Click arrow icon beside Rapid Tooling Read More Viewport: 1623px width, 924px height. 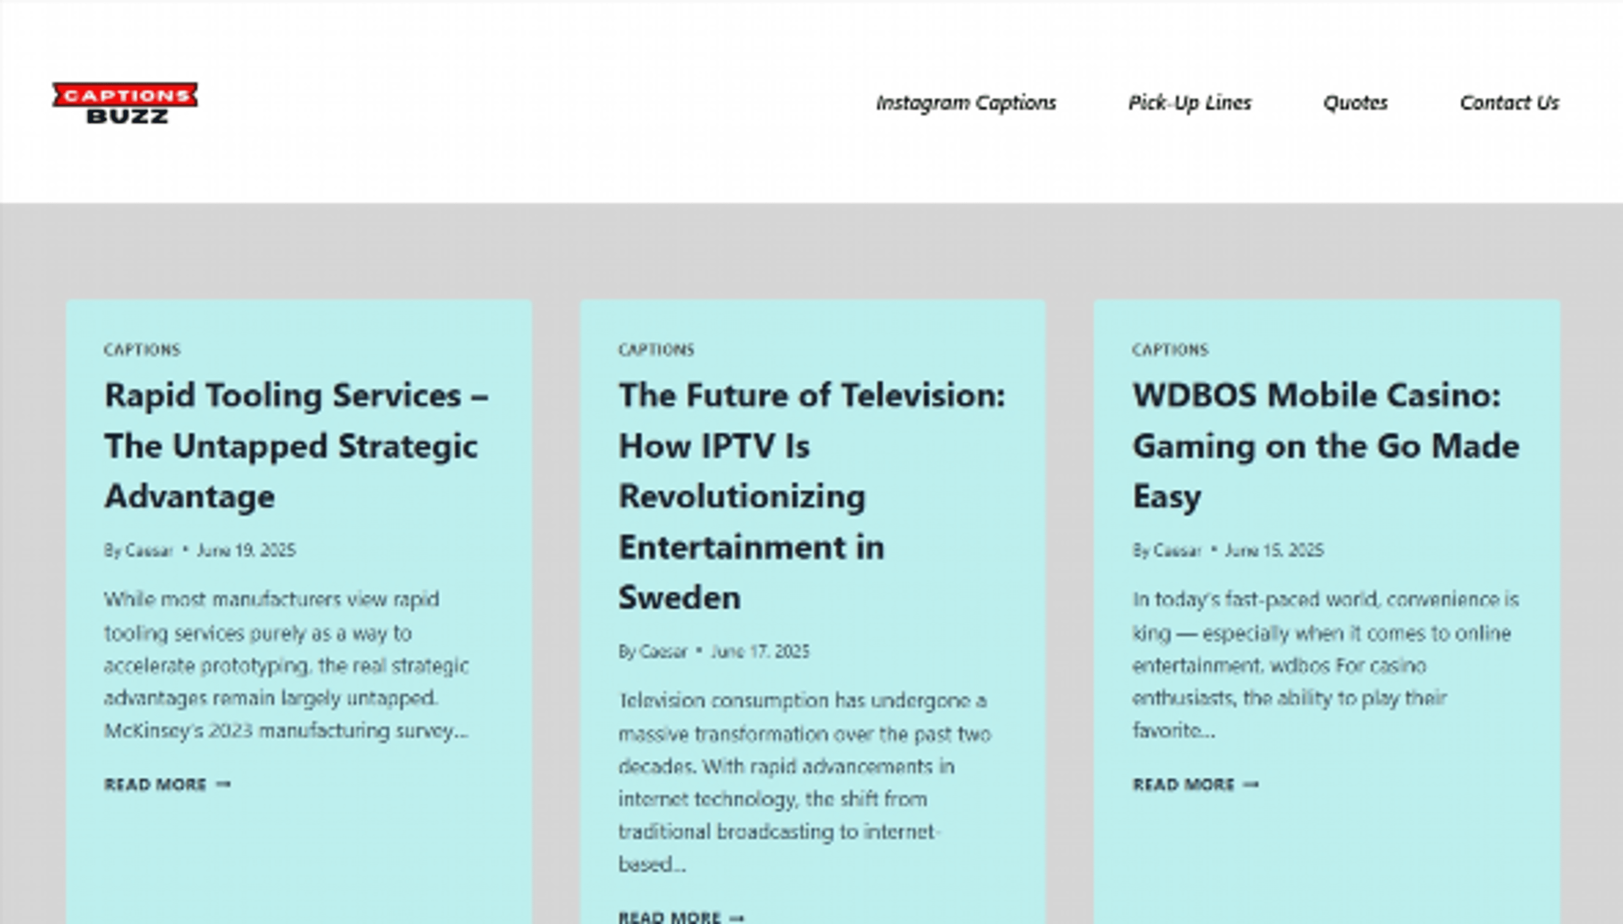[223, 785]
